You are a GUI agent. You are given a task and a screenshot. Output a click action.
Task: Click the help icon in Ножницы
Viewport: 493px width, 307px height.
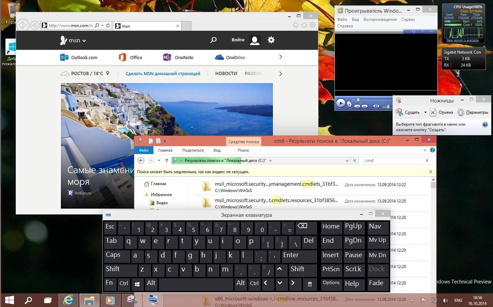[x=485, y=125]
